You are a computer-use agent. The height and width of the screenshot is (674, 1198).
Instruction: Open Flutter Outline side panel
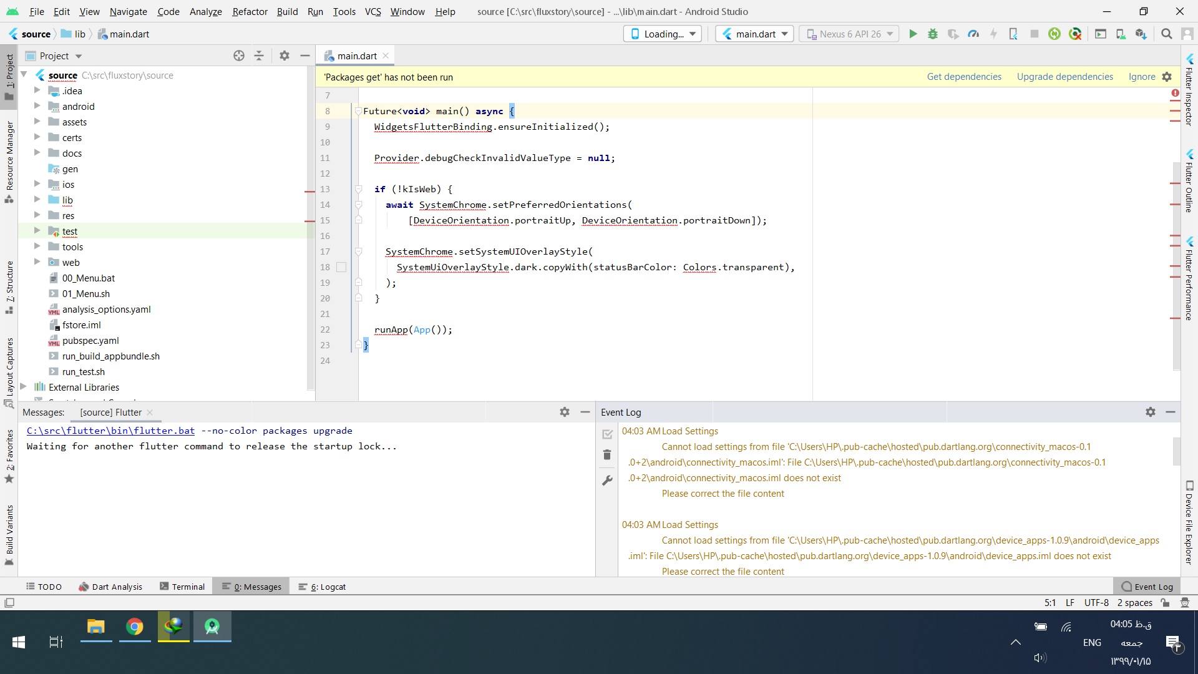[x=1189, y=181]
